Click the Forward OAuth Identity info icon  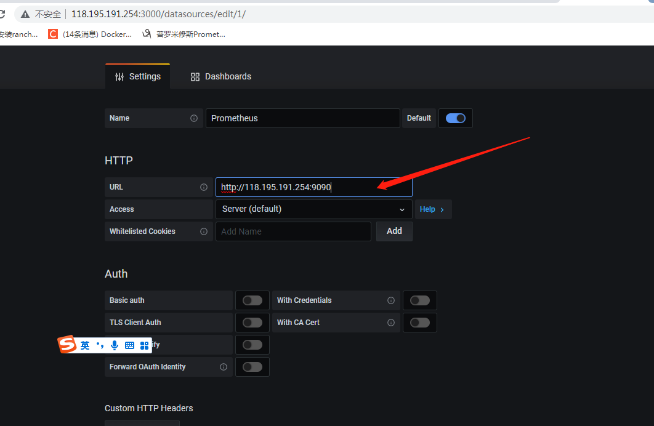[x=224, y=367]
